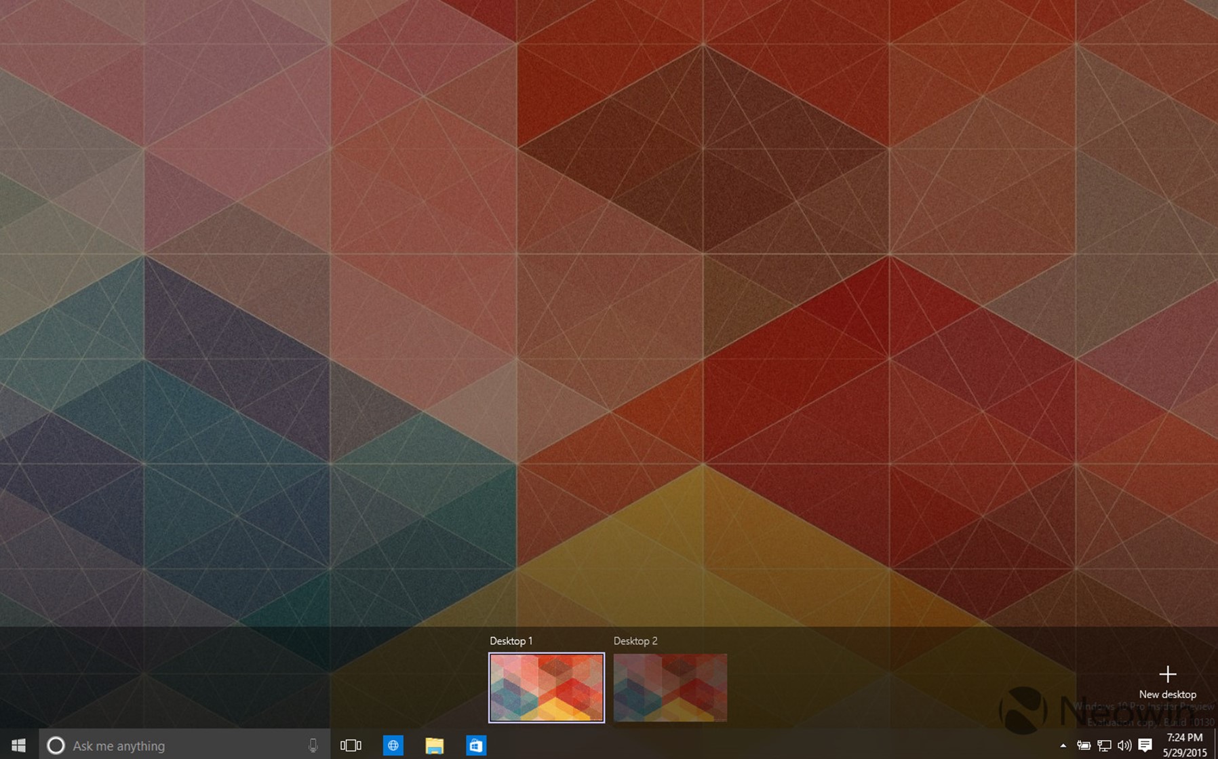1218x759 pixels.
Task: Click the 'Desktop 1' label text
Action: [x=511, y=641]
